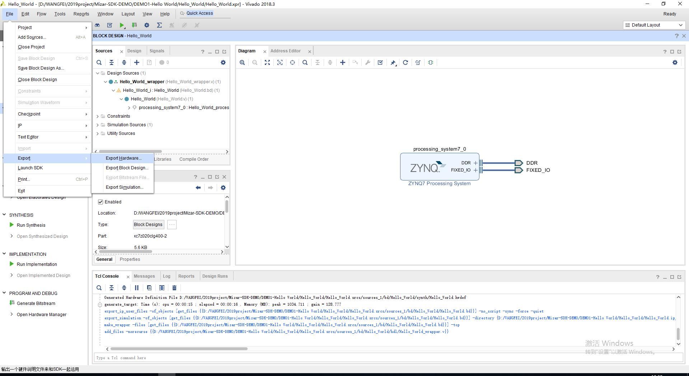Click the Quick Access search field
689x376 pixels.
click(205, 14)
